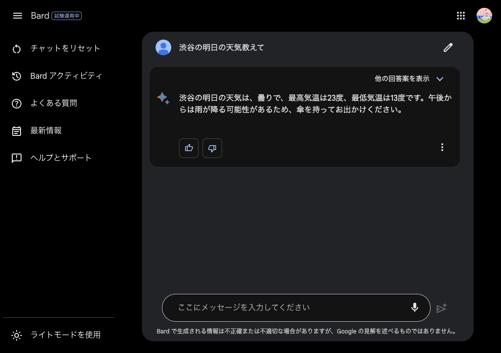Click the edit prompt pencil icon
The height and width of the screenshot is (353, 501).
(x=448, y=47)
